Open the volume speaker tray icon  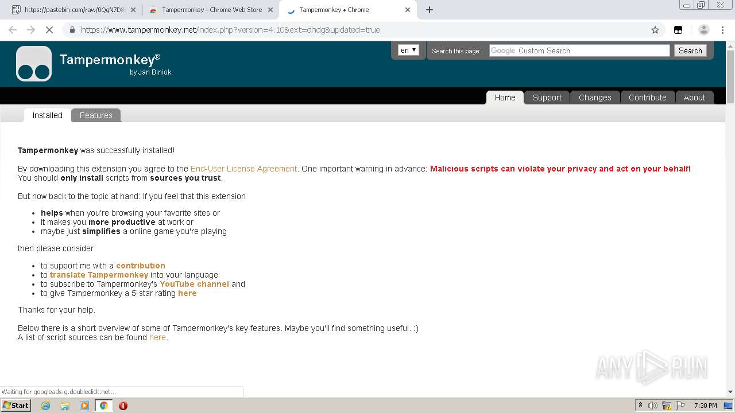coord(653,406)
